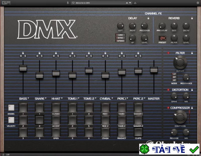Click the Toms 2 fader handle
The height and width of the screenshot is (156, 201).
89,70
